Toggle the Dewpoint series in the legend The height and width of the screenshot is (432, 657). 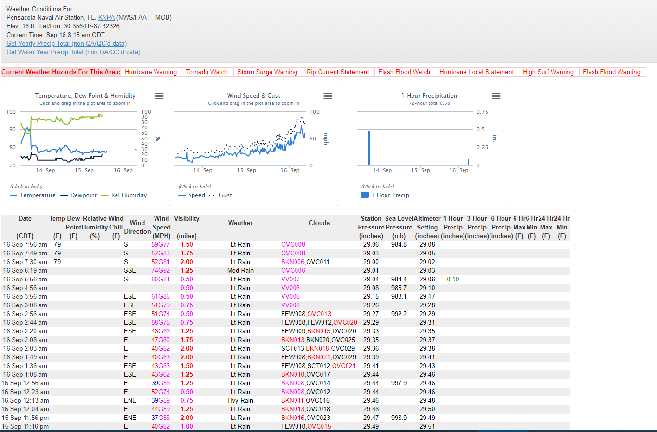pyautogui.click(x=78, y=195)
